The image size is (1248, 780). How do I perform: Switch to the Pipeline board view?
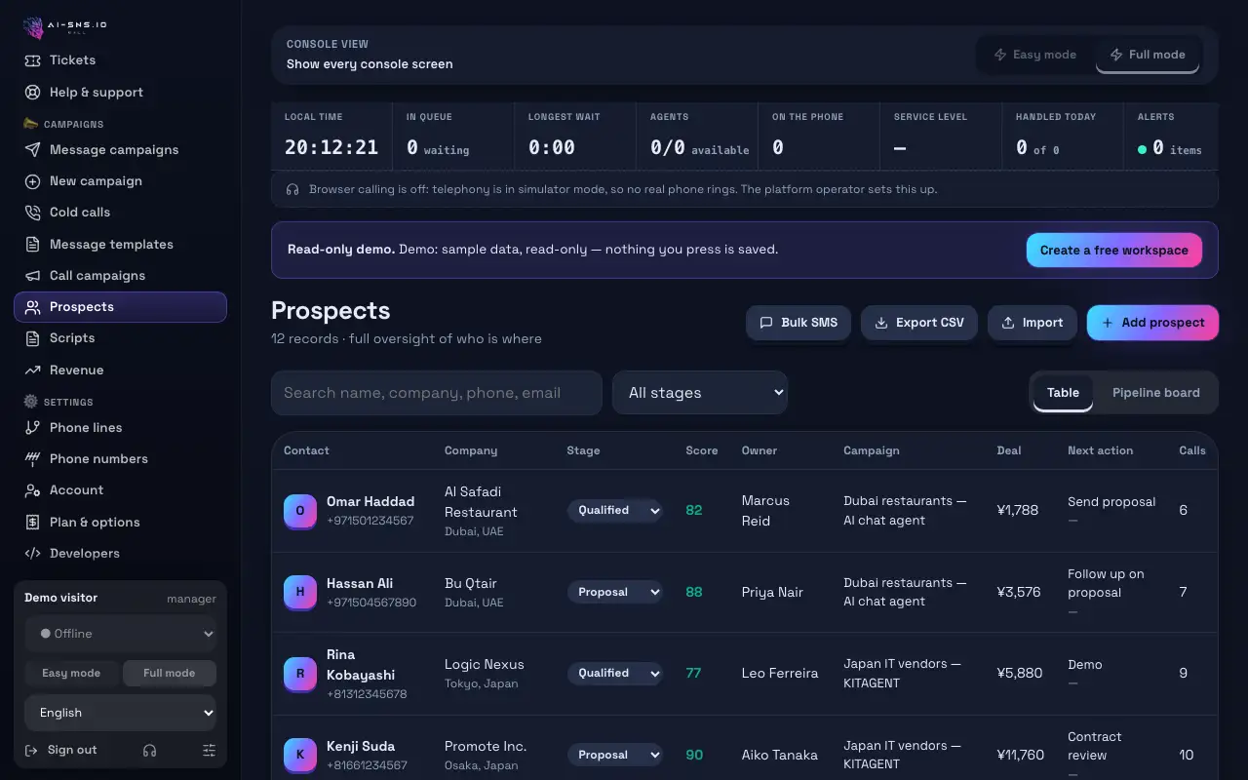[x=1156, y=393]
